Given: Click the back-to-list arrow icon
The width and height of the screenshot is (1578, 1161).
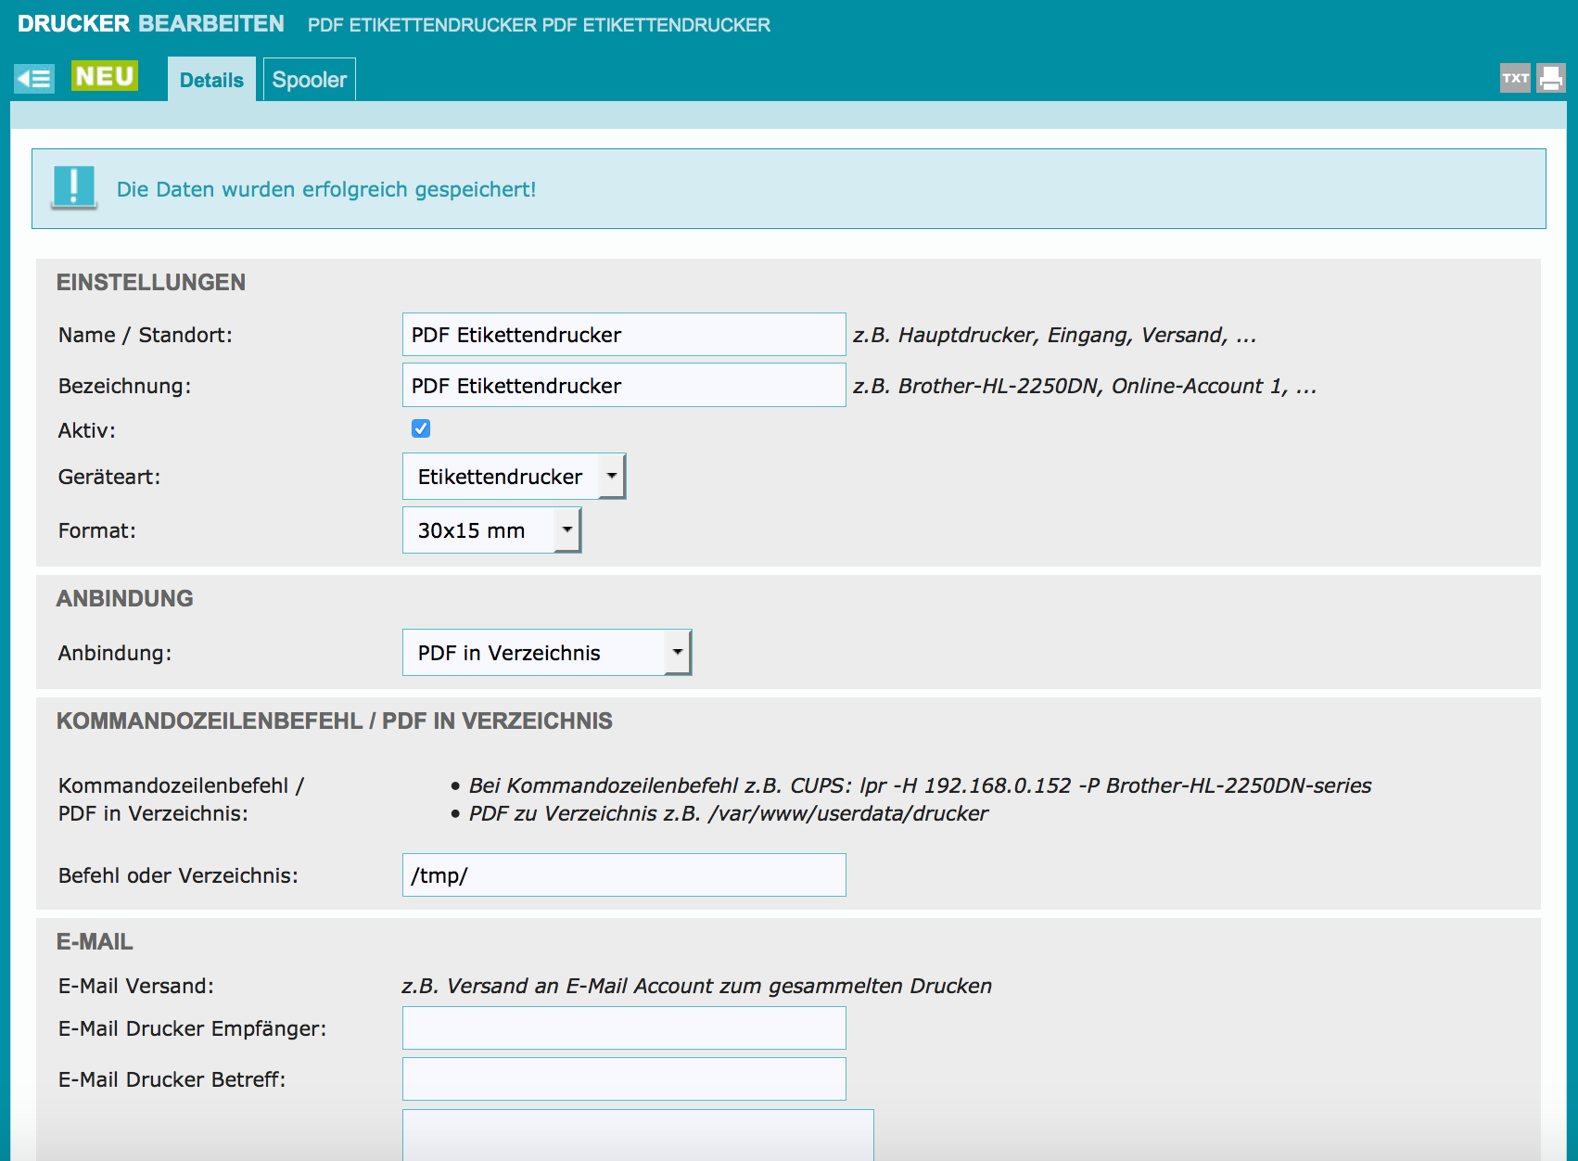Looking at the screenshot, I should pos(34,79).
